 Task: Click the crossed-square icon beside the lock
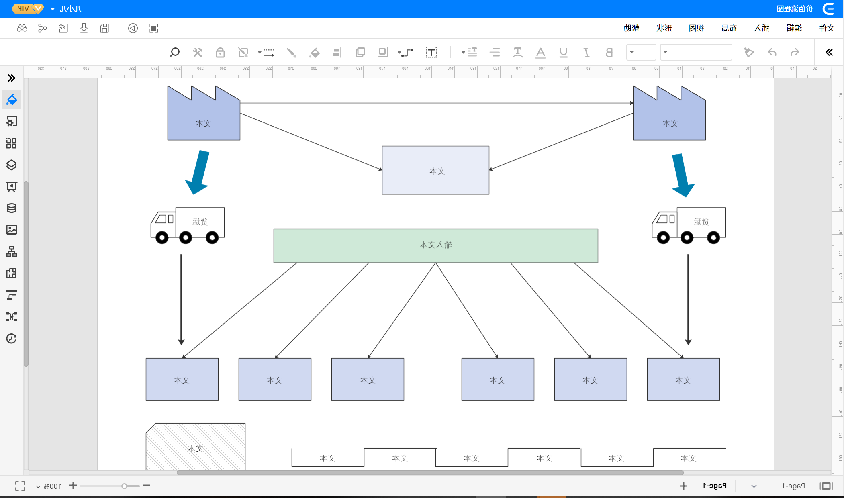click(x=243, y=52)
